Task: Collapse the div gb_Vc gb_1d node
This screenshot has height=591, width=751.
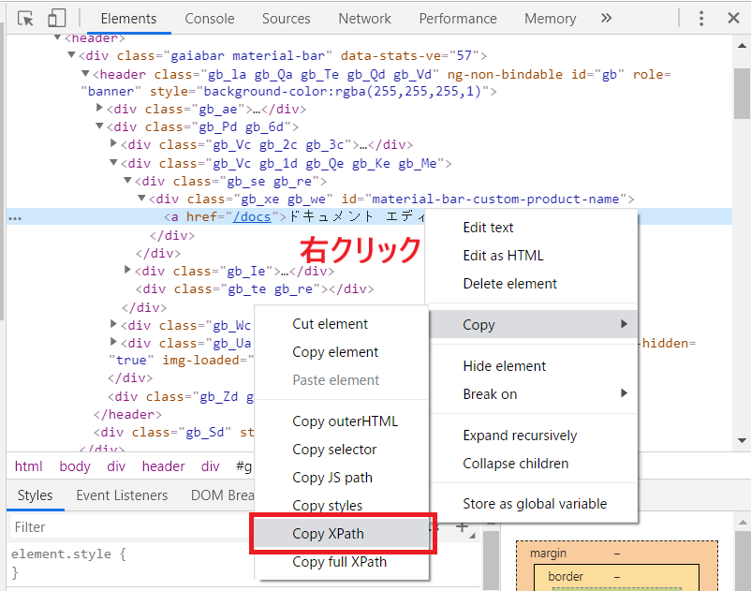Action: [x=113, y=162]
